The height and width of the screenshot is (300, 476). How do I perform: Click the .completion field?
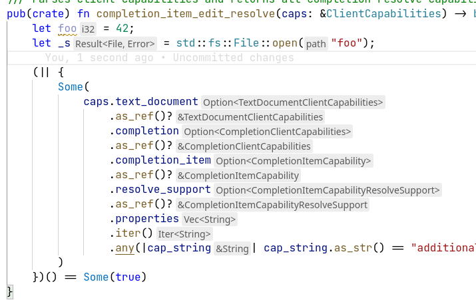tap(144, 131)
